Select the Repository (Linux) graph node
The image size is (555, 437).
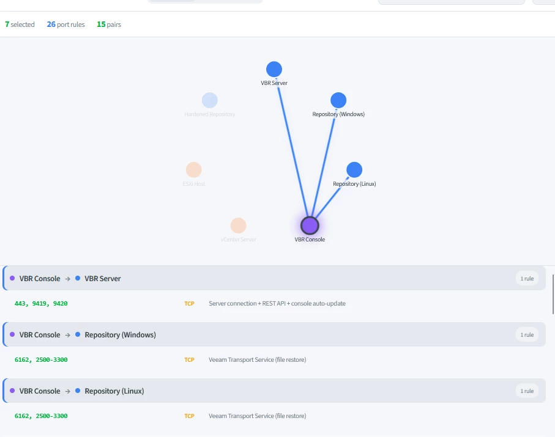pos(354,170)
